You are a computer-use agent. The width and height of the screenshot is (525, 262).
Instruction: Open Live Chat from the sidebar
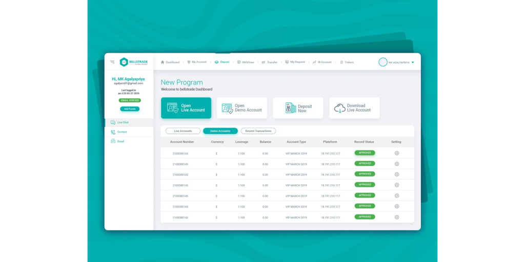pyautogui.click(x=129, y=123)
